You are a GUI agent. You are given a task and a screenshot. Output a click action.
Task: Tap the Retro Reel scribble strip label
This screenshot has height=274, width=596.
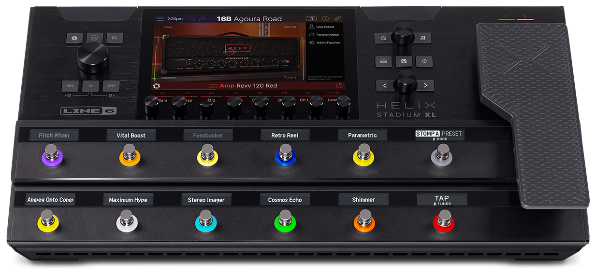tap(285, 136)
